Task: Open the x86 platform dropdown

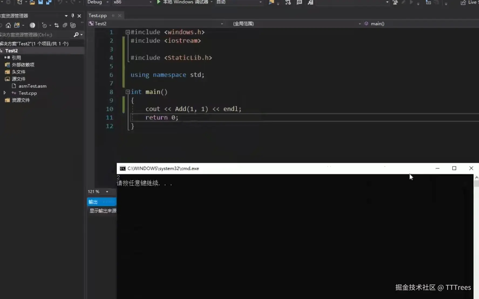Action: [x=133, y=2]
